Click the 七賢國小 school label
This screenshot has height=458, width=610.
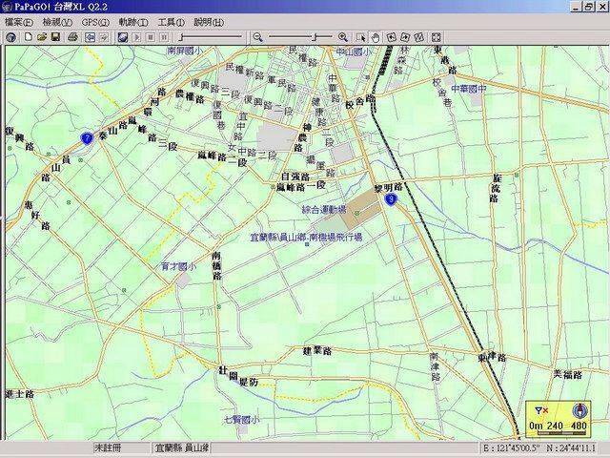(242, 420)
